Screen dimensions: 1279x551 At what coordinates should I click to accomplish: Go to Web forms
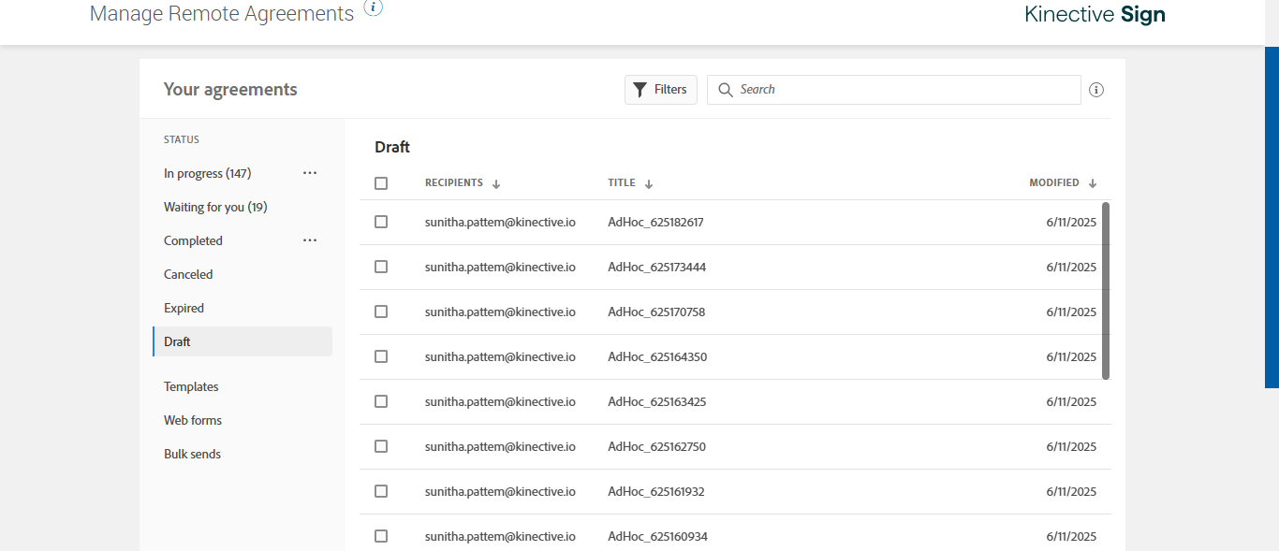coord(193,420)
